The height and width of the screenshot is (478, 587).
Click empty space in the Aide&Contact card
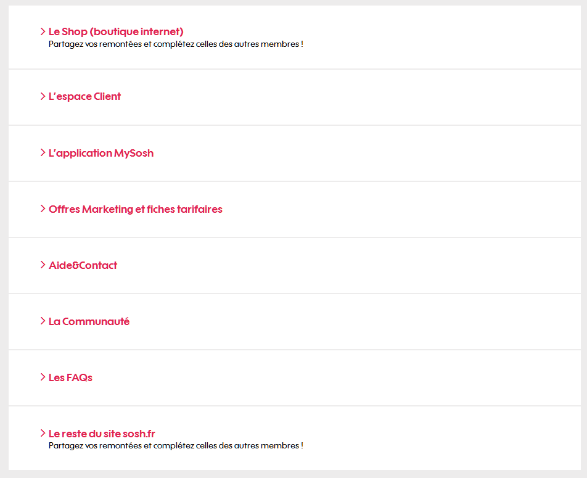click(370, 265)
